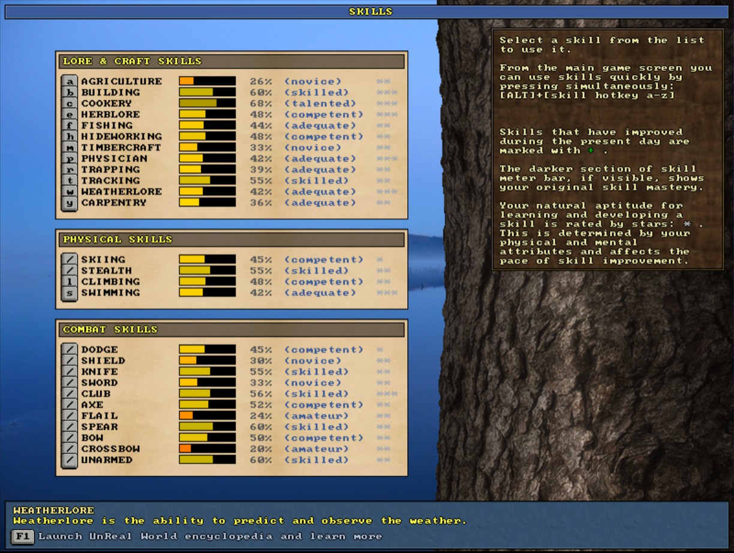The image size is (734, 553).
Task: Click the 'm' hotkey button for Timbercraft
Action: (x=70, y=148)
